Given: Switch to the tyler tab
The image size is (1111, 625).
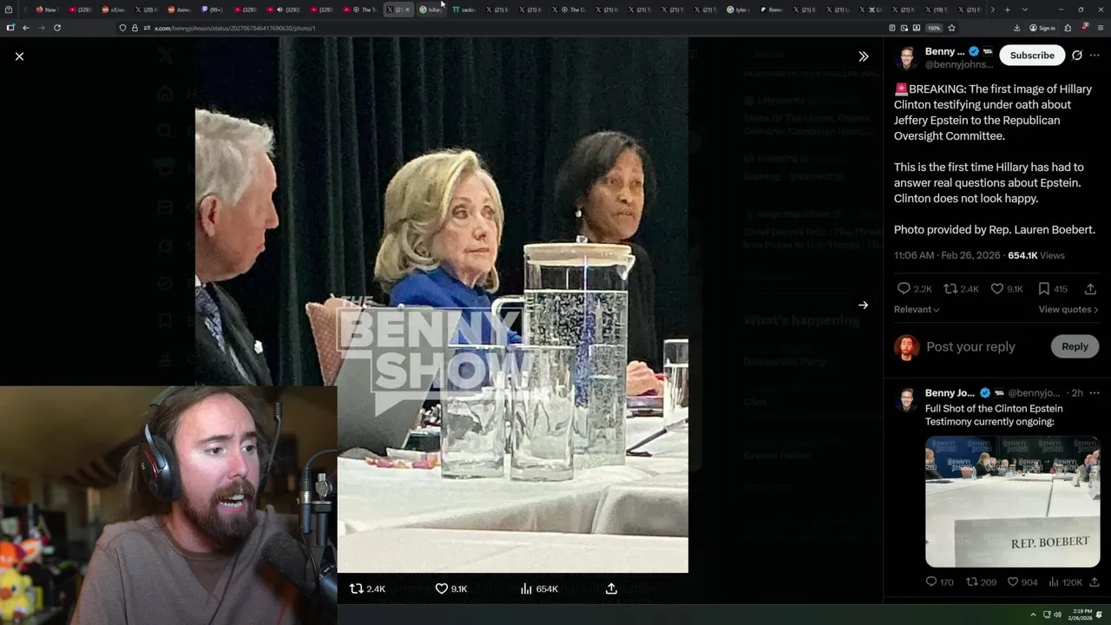Looking at the screenshot, I should tap(739, 10).
